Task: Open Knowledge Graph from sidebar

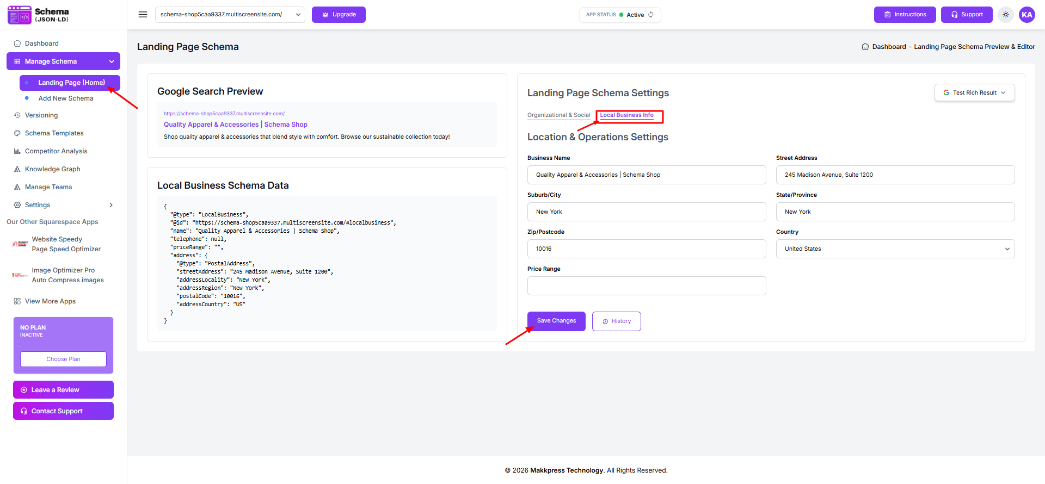Action: click(x=52, y=169)
